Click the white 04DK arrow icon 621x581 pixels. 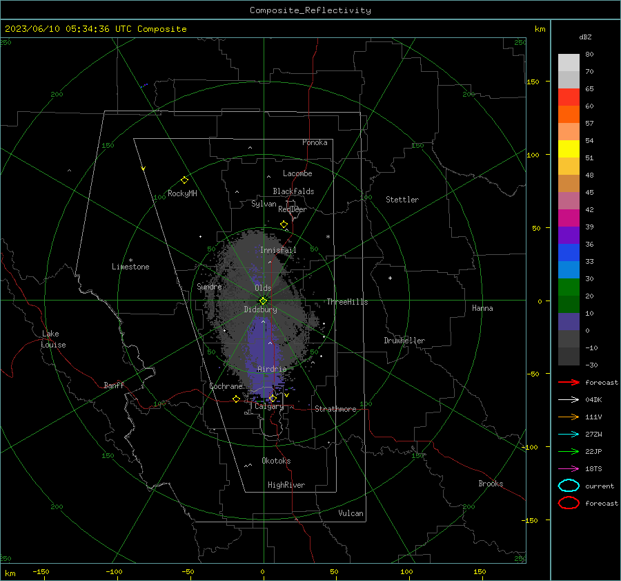click(569, 399)
